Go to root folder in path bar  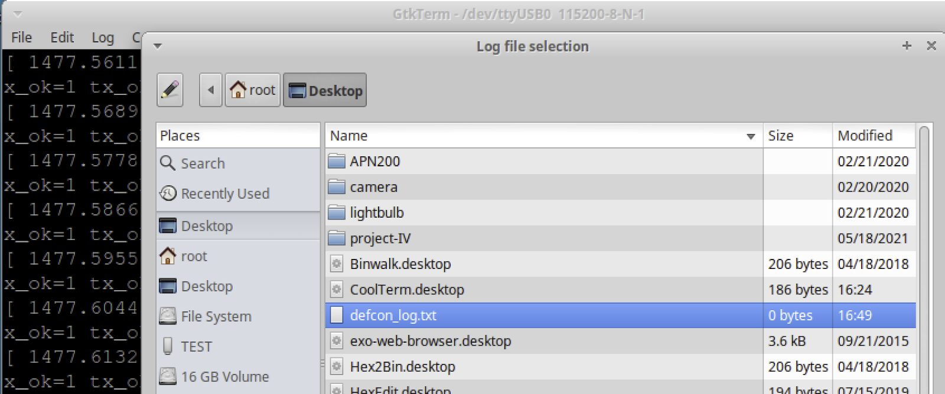pyautogui.click(x=253, y=90)
